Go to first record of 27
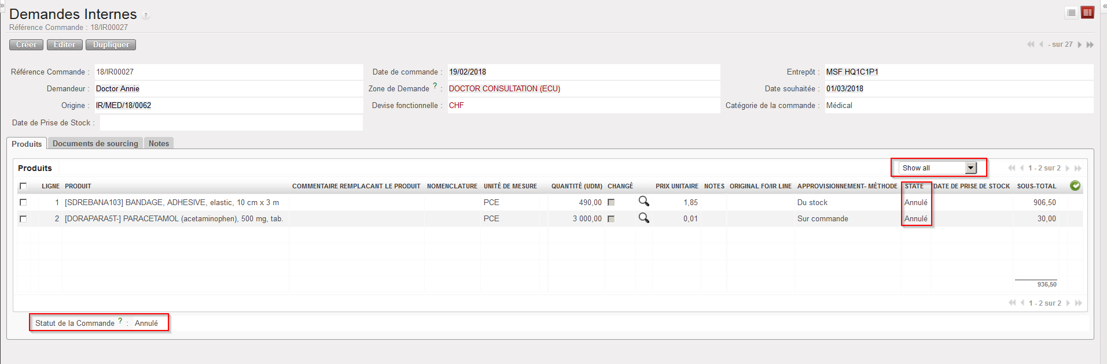Viewport: 1107px width, 364px height. (x=1031, y=45)
